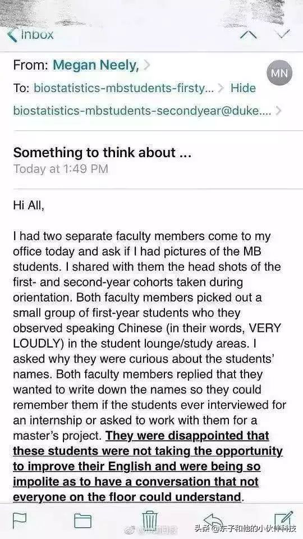Screen dimensions: 303x539
Task: Tap the underlined bold text in email body
Action: point(148,466)
